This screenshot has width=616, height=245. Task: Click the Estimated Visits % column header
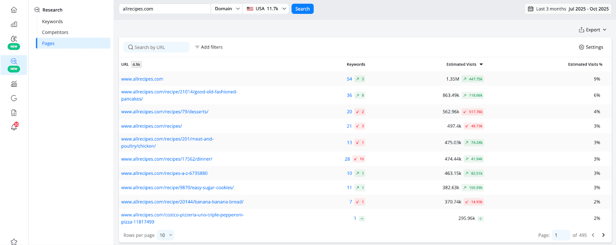pos(585,64)
